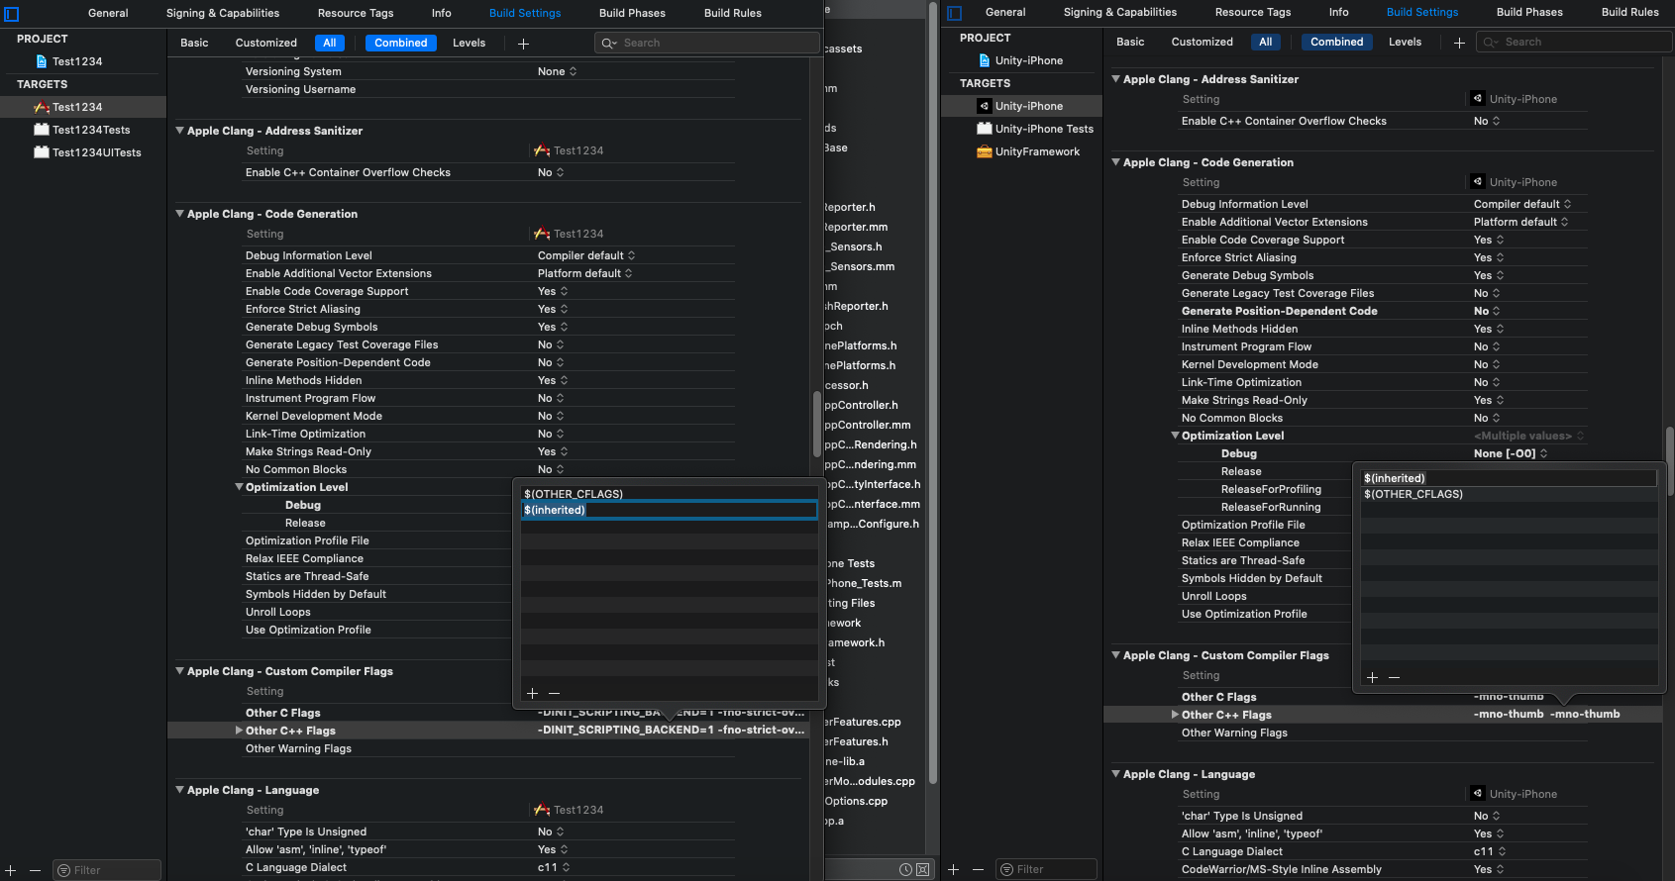The width and height of the screenshot is (1675, 881).
Task: Open Build Phases tab in left window
Action: (632, 13)
